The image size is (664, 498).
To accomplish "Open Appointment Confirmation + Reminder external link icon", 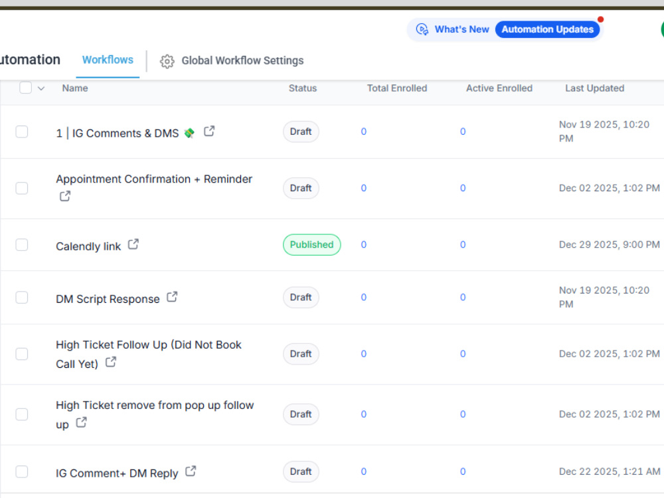I will (x=65, y=196).
